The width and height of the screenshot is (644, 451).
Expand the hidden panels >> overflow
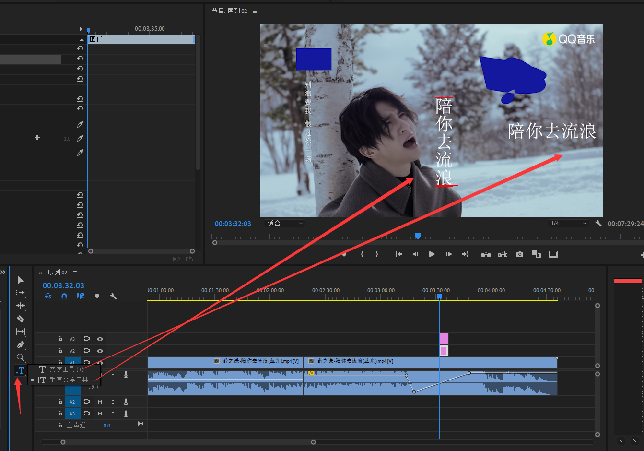[3, 272]
